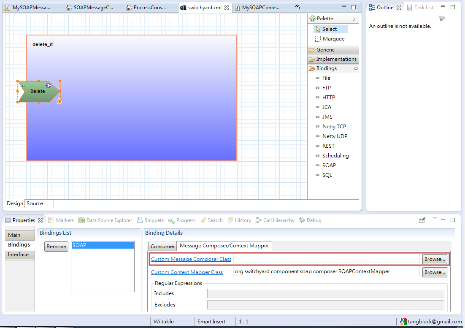Focus the Custom Context Mapper Class field
This screenshot has height=328, width=465.
pyautogui.click(x=327, y=272)
